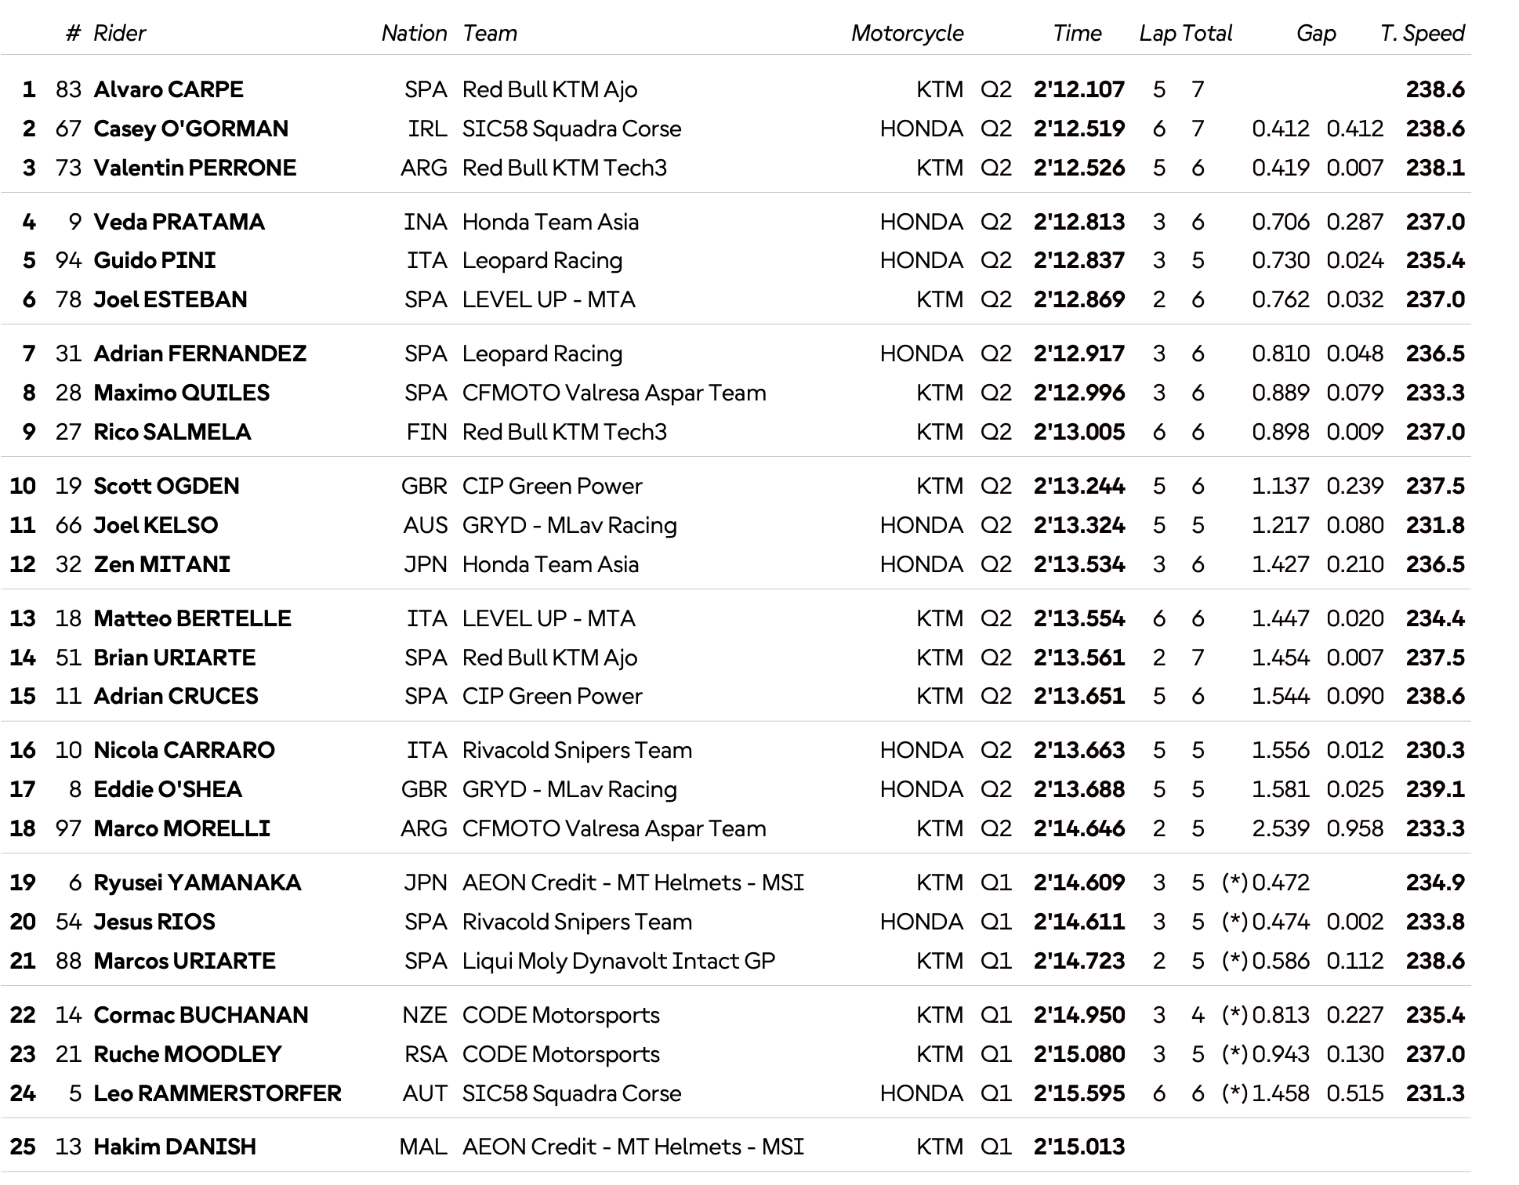This screenshot has height=1185, width=1519.
Task: Click the Nation column header
Action: 414,33
